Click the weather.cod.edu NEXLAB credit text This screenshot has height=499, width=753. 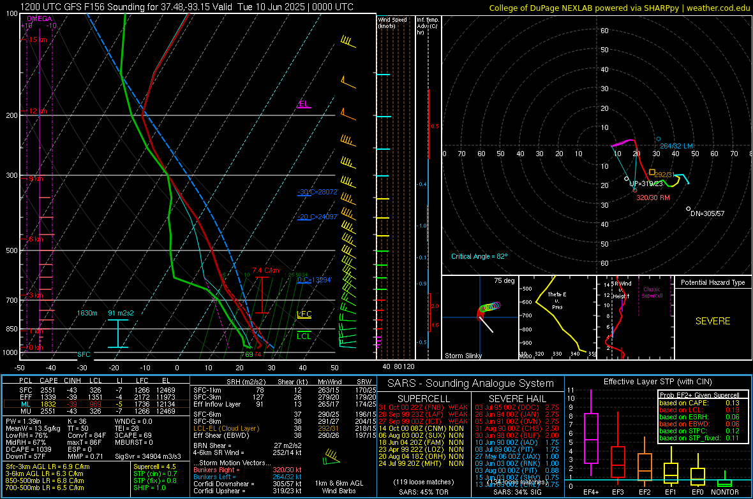(x=620, y=8)
